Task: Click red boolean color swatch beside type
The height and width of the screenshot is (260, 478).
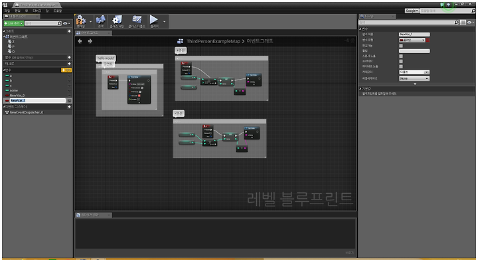Action: pyautogui.click(x=428, y=40)
